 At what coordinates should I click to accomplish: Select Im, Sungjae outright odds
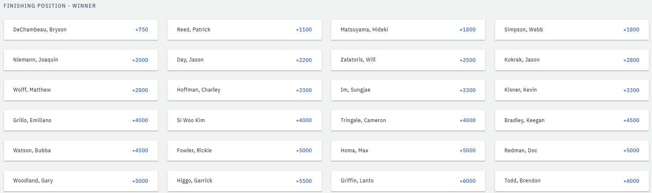[x=408, y=90]
